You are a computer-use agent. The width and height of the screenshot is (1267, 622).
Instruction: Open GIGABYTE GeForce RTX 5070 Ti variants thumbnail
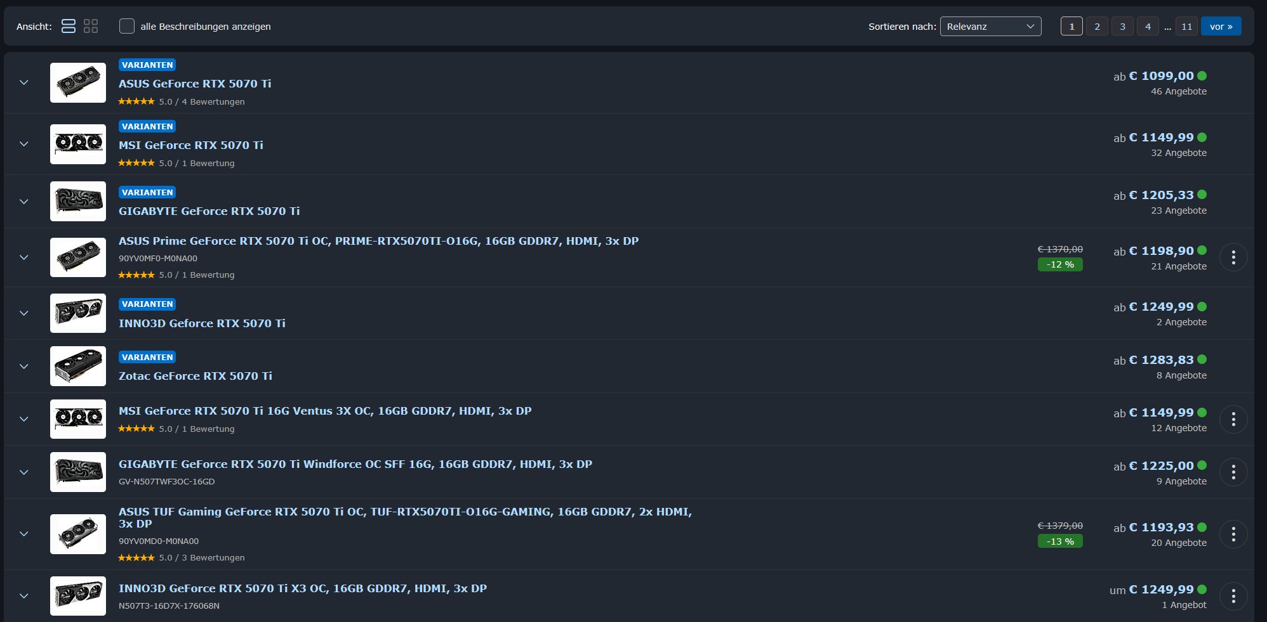coord(78,202)
